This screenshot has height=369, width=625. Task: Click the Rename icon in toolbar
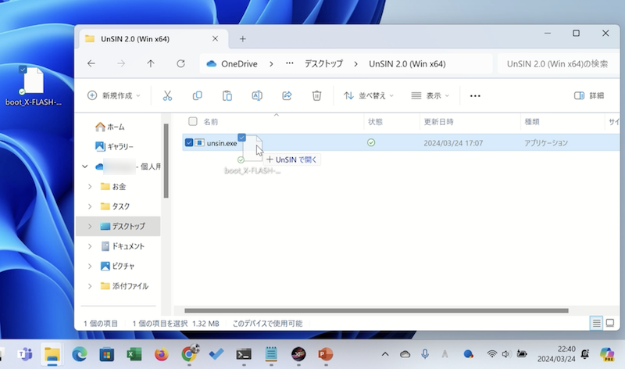(256, 95)
